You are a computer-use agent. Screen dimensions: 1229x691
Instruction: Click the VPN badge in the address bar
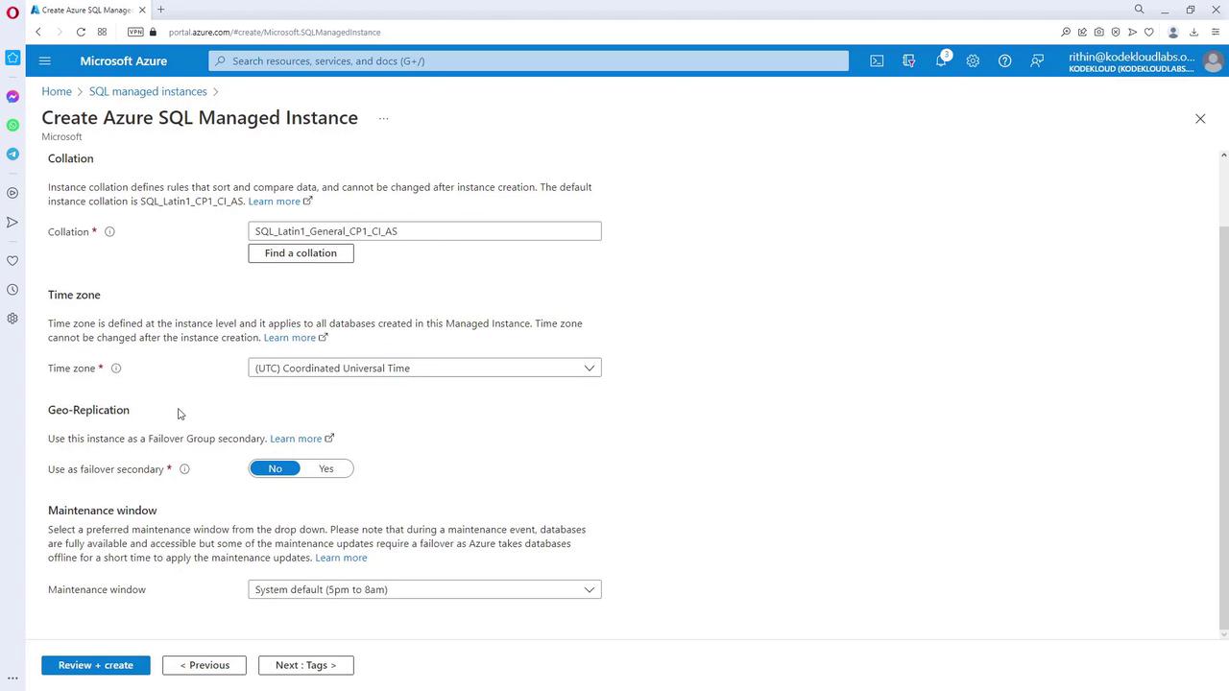(135, 32)
